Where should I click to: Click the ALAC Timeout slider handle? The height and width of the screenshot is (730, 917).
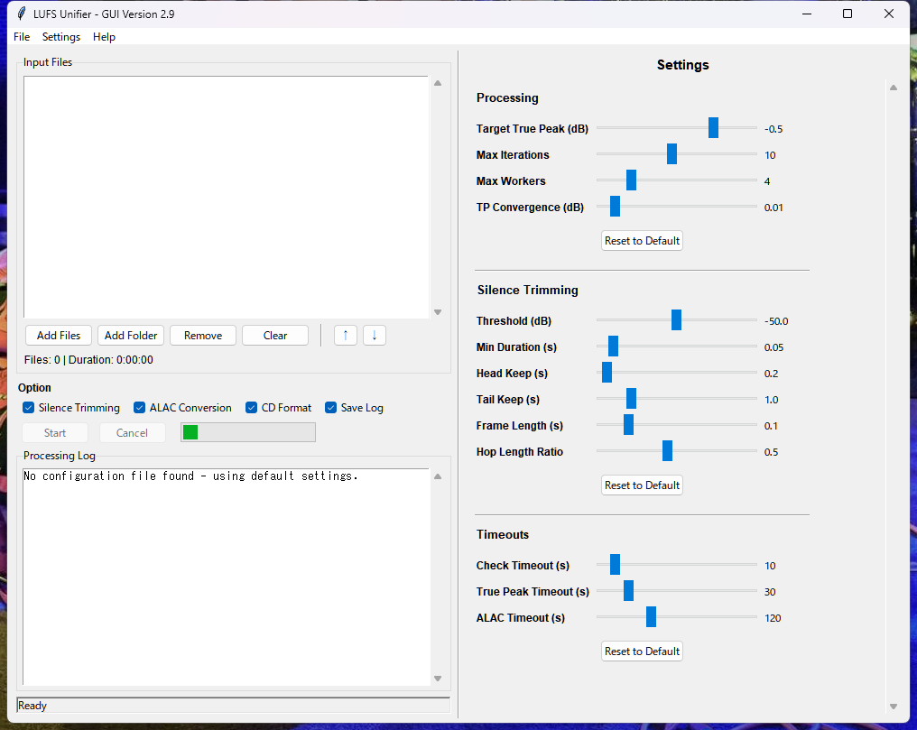pos(651,617)
